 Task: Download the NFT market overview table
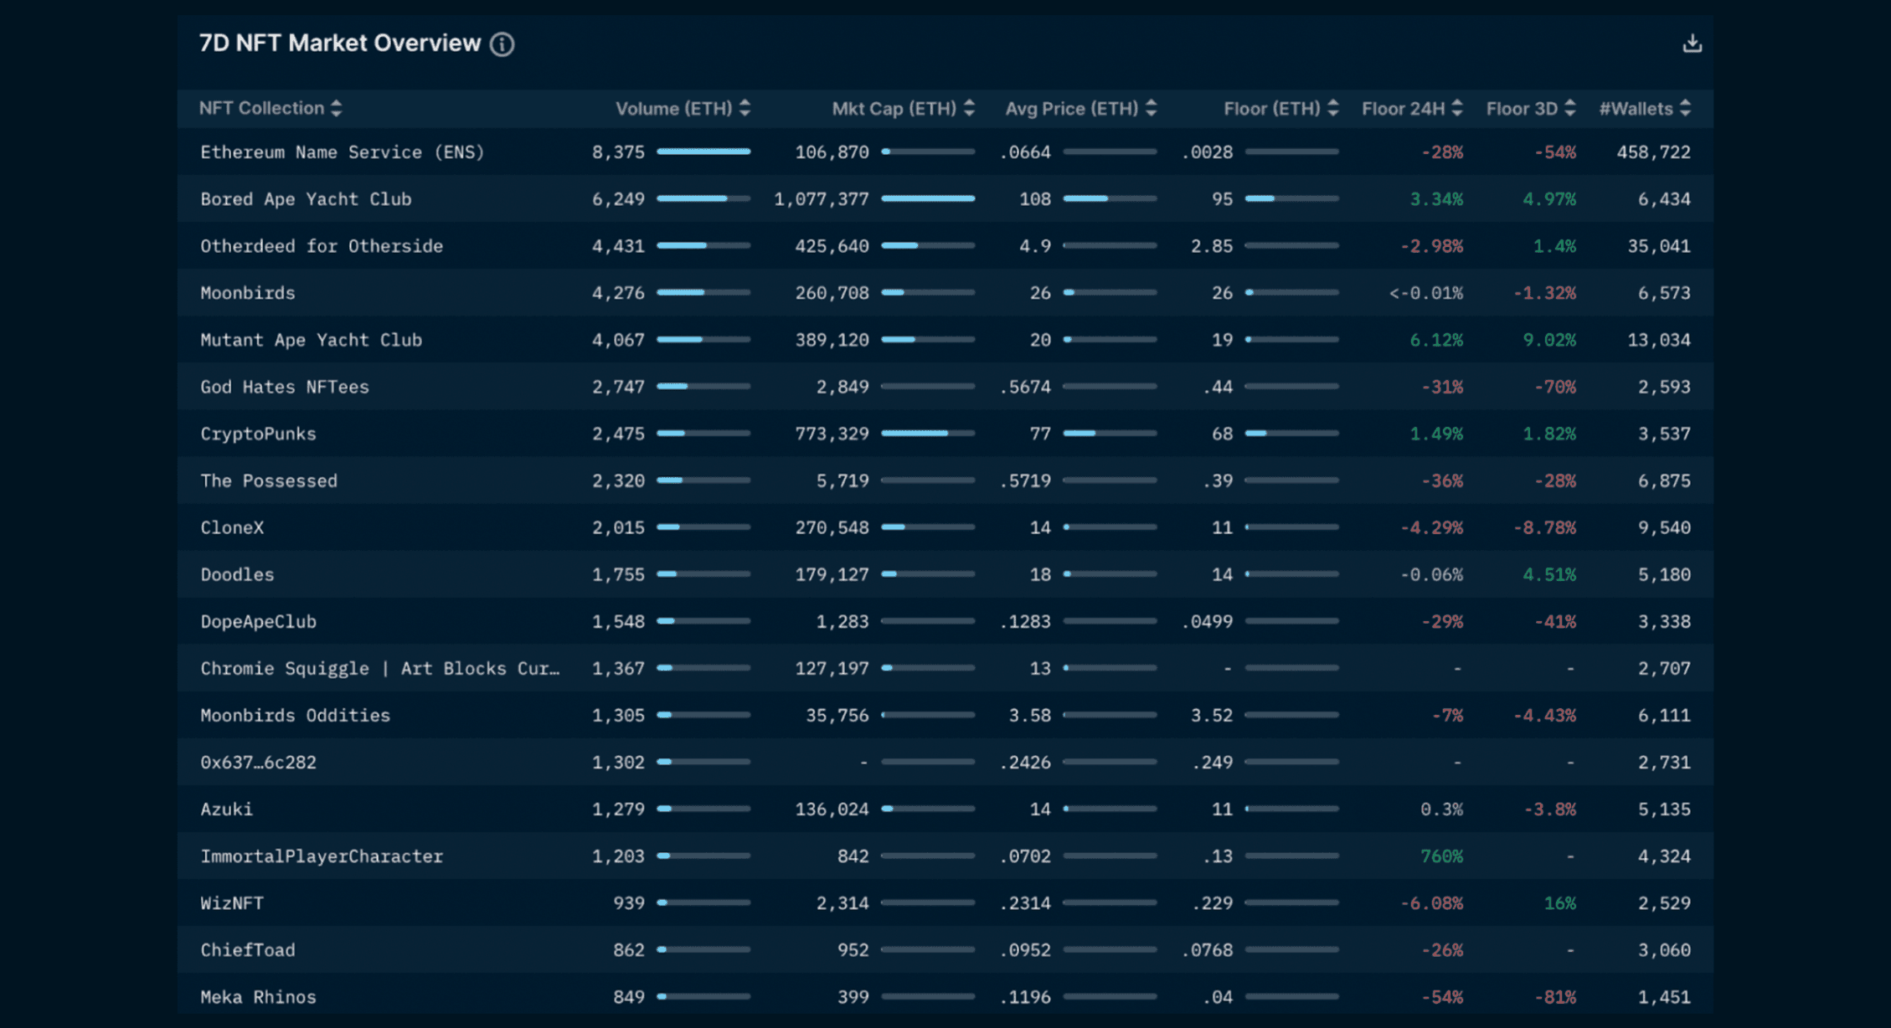1692,43
